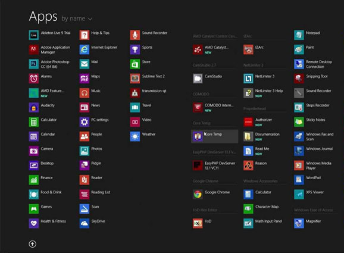Viewport: 344px width, 253px height.
Task: Click the 'Math Input Panel' label
Action: [268, 221]
